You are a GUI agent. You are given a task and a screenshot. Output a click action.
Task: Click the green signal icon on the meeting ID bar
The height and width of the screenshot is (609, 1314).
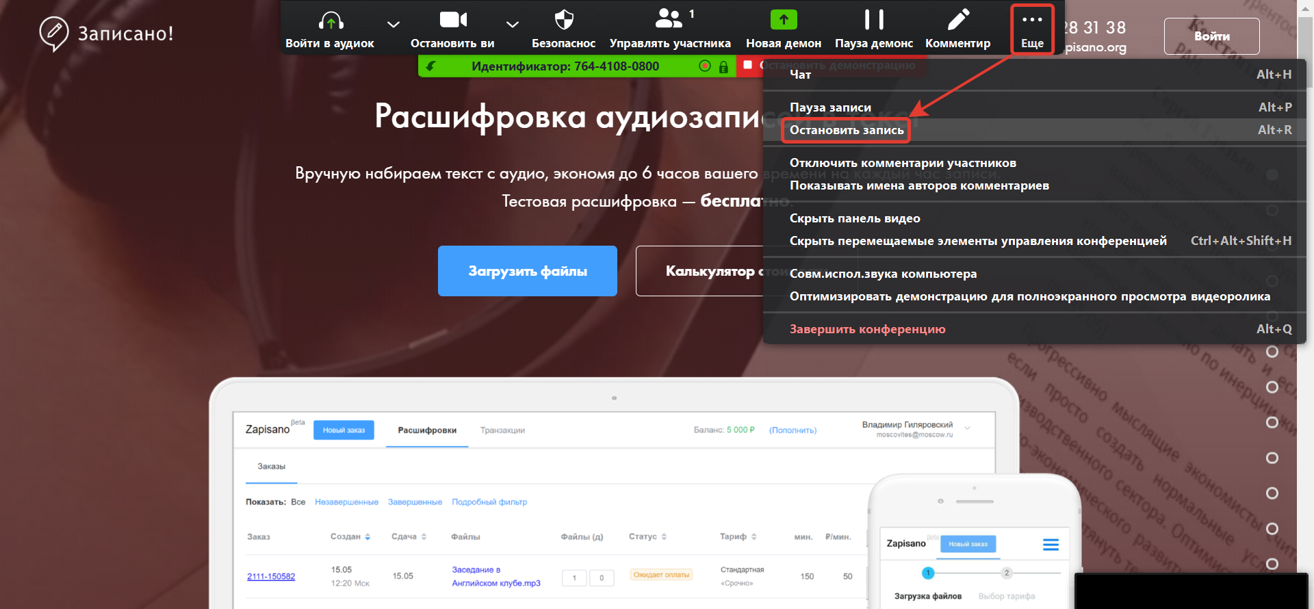430,66
